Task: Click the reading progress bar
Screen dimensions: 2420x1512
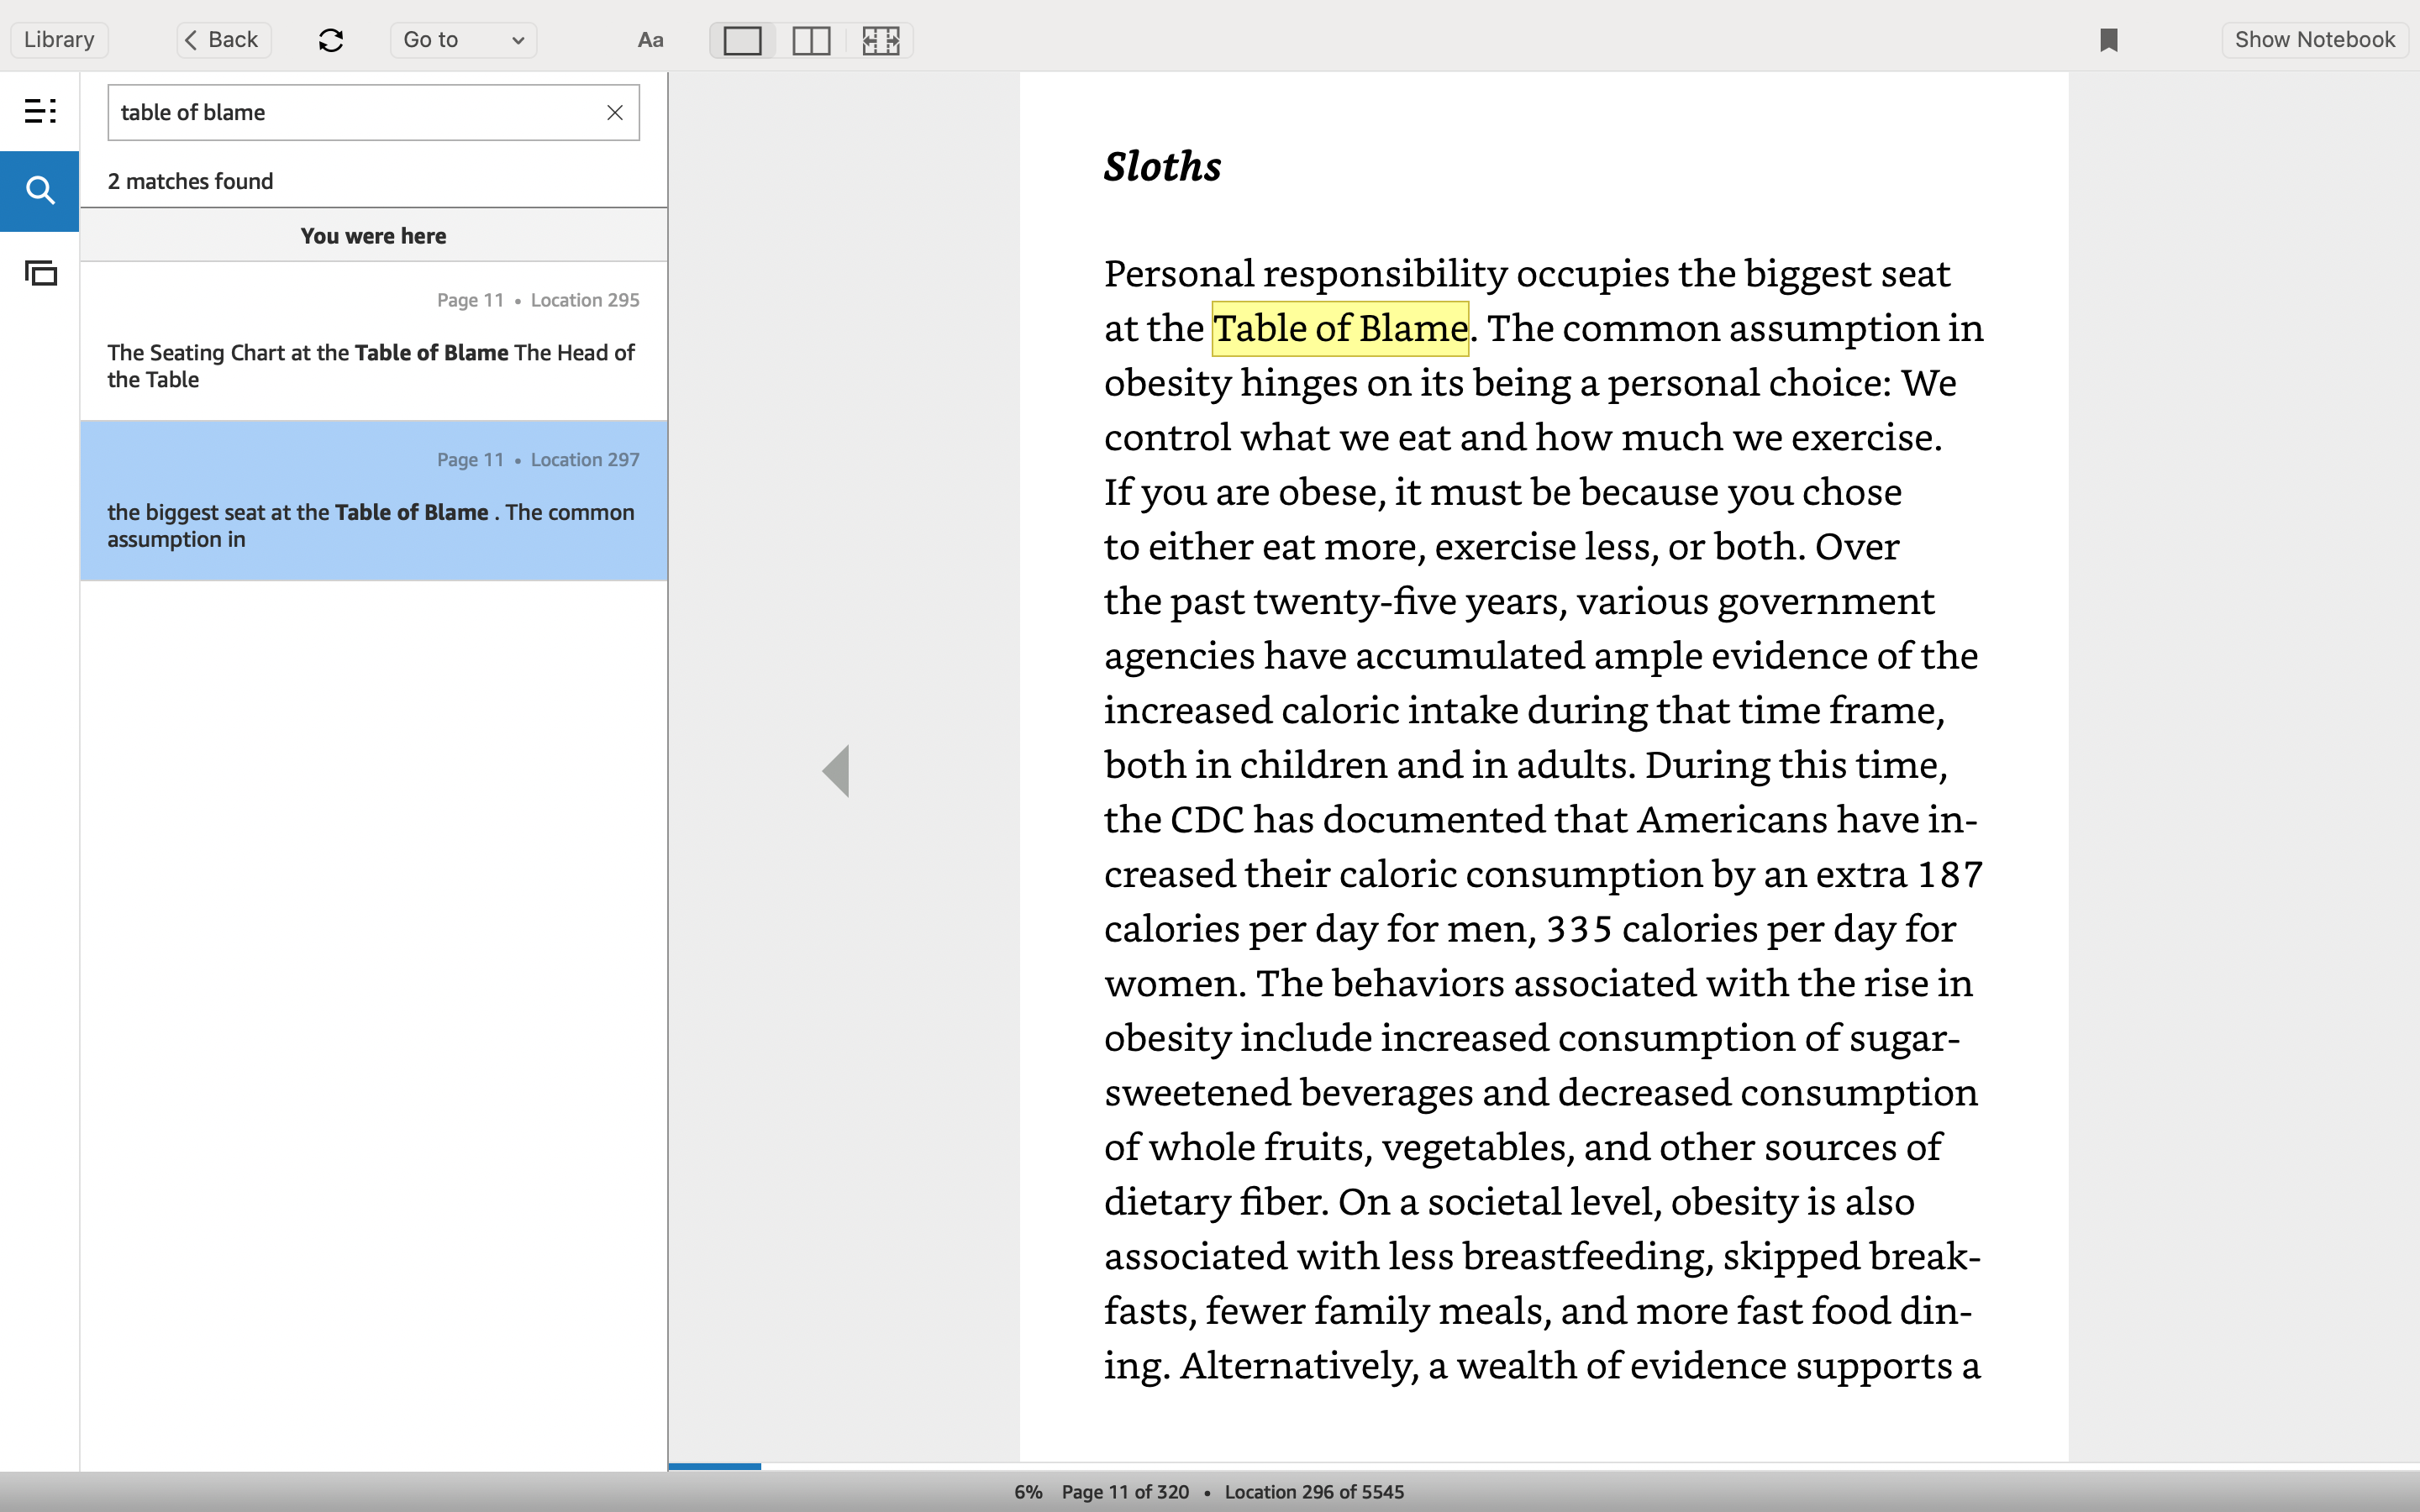Action: [1543, 1466]
